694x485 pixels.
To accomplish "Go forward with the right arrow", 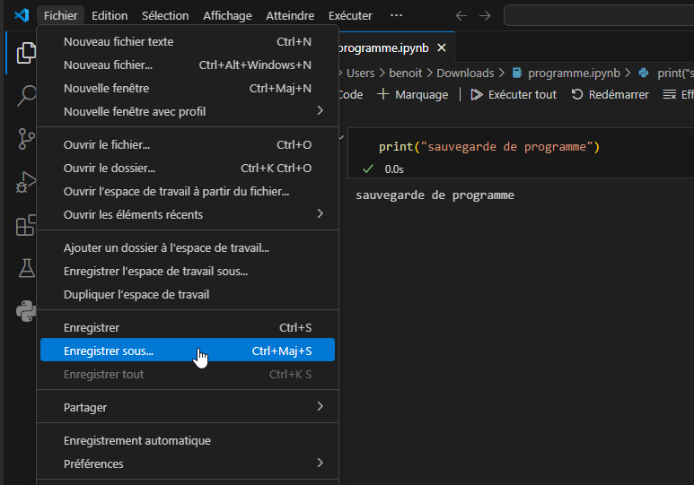I will pos(485,16).
